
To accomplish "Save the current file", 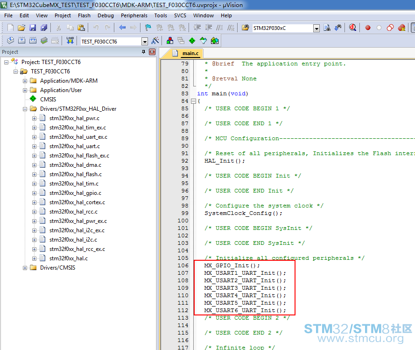I will tap(33, 28).
